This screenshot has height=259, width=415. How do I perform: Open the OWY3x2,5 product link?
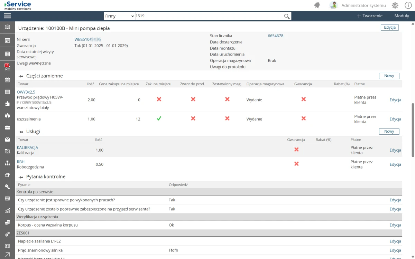[x=26, y=92]
